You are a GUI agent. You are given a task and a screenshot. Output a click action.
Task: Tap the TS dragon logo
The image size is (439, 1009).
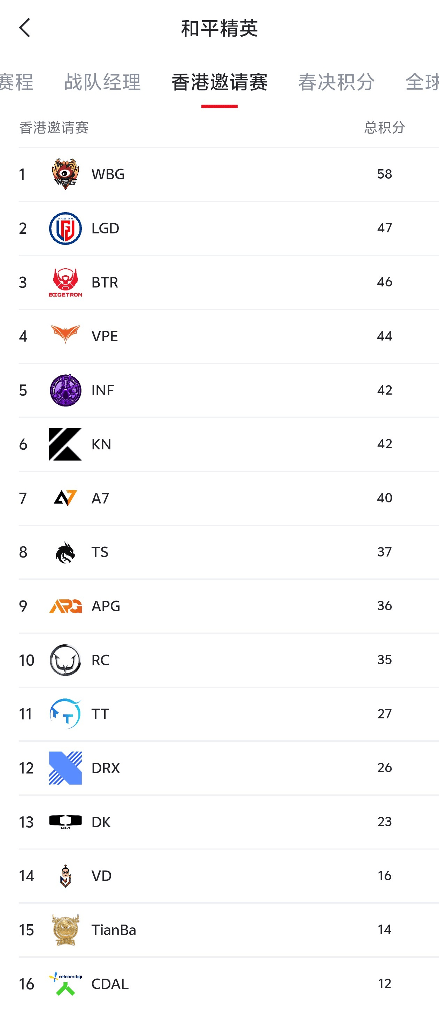[66, 552]
